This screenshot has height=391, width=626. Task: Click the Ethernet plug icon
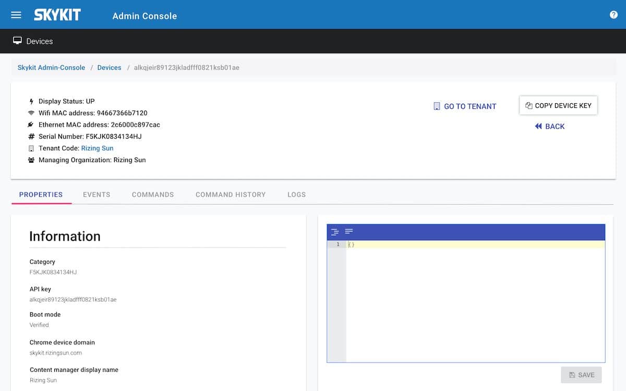pyautogui.click(x=31, y=125)
